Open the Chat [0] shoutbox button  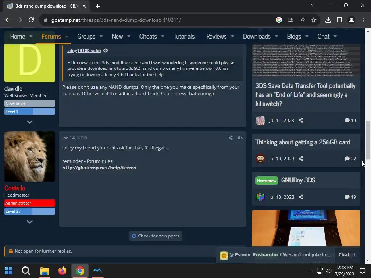pos(347,254)
